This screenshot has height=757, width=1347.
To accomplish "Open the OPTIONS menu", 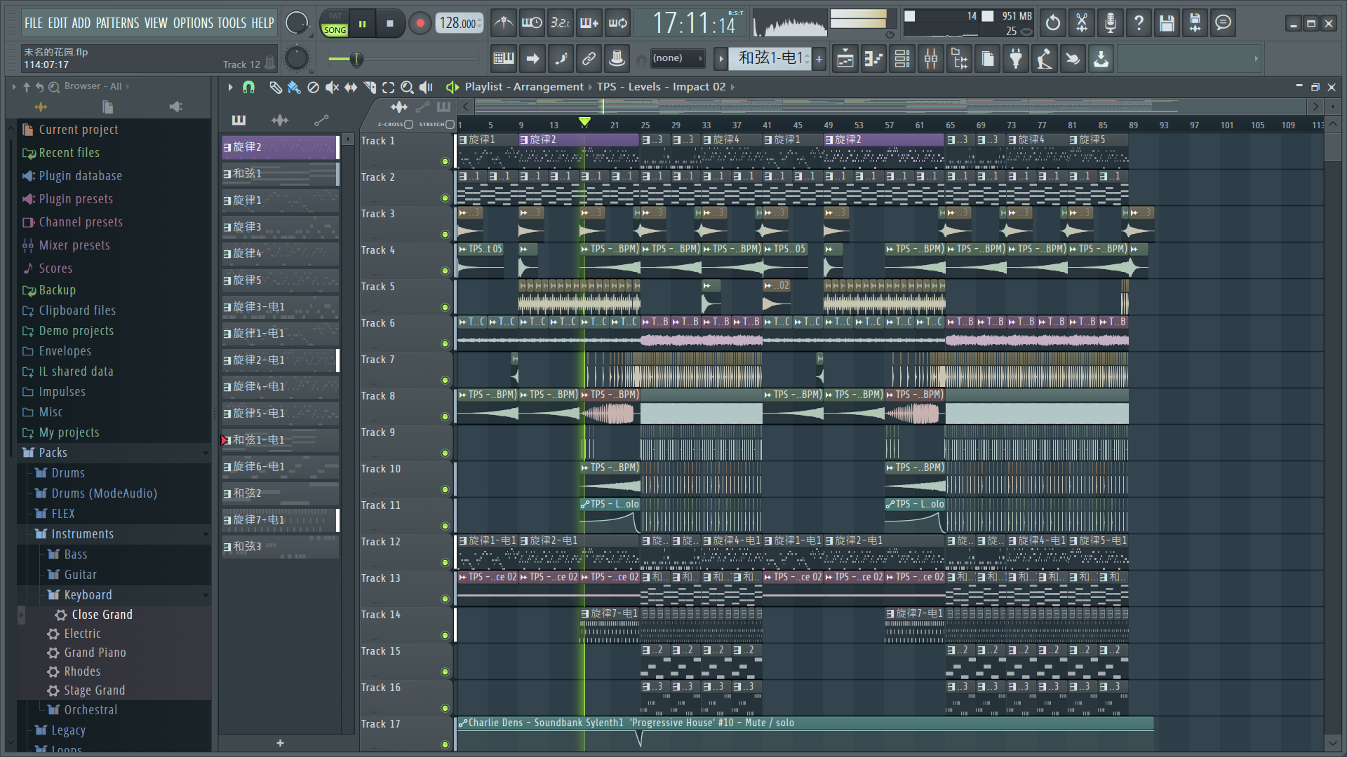I will click(194, 23).
